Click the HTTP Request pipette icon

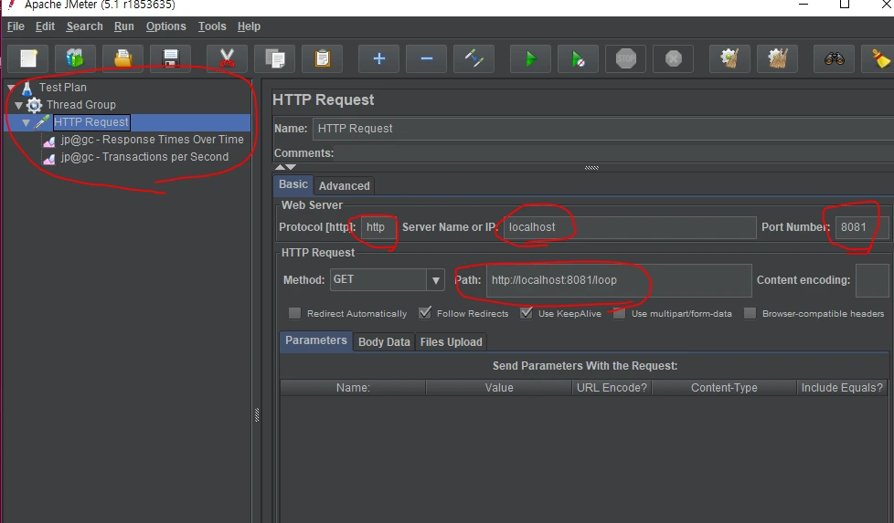[x=42, y=122]
